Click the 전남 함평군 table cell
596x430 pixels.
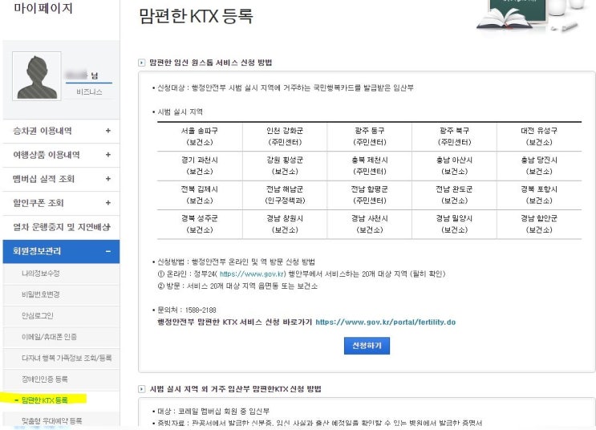click(370, 195)
